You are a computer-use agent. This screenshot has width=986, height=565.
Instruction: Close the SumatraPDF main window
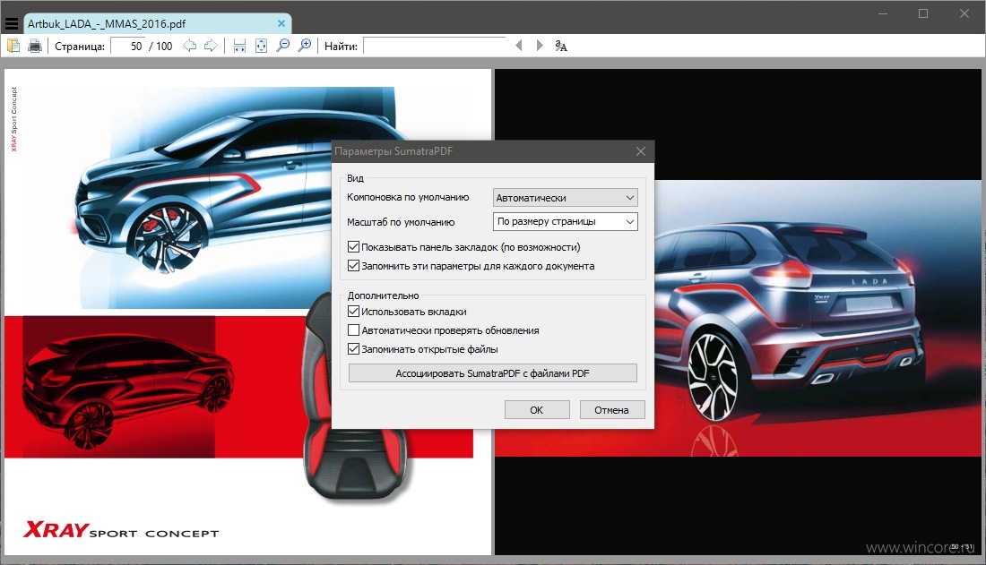pos(964,13)
